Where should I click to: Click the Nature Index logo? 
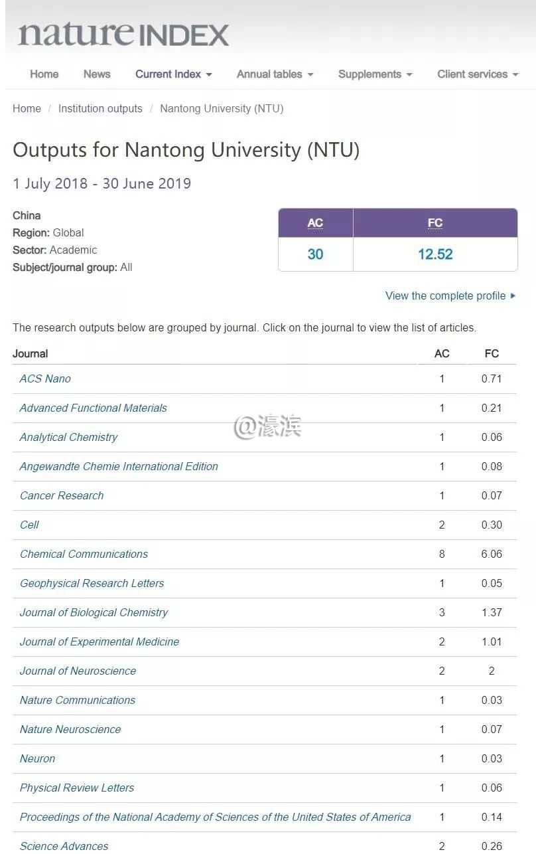click(123, 35)
